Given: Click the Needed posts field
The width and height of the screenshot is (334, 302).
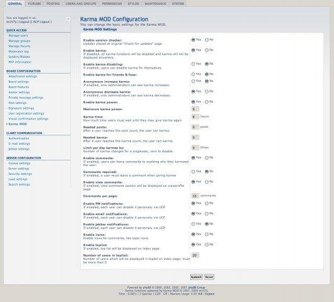Looking at the screenshot, I should click(195, 127).
